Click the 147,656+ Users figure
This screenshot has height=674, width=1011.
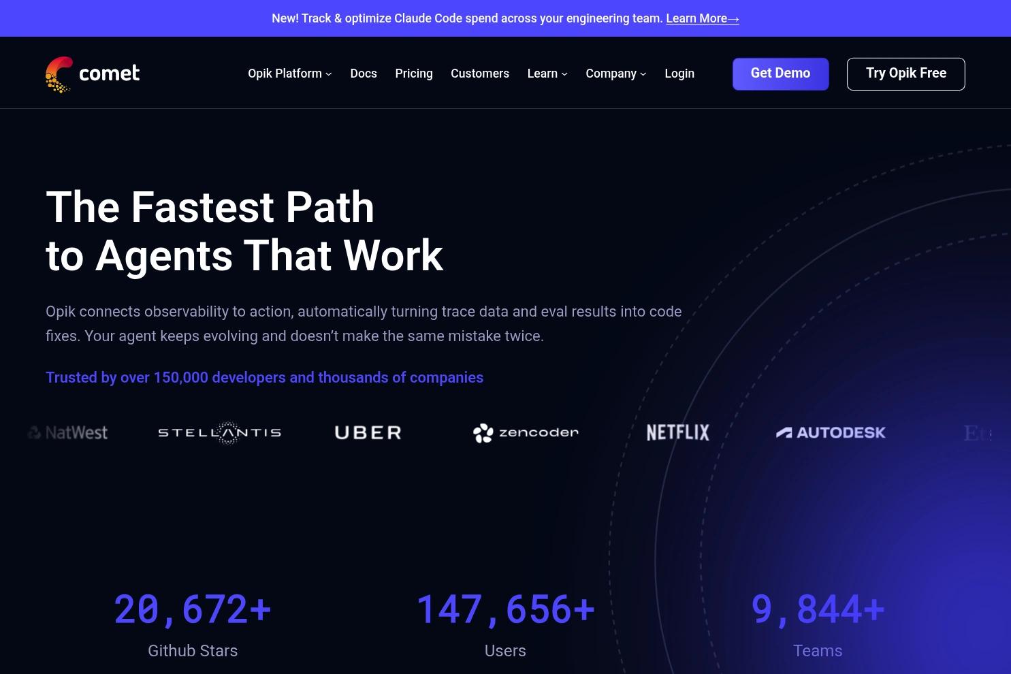point(505,609)
